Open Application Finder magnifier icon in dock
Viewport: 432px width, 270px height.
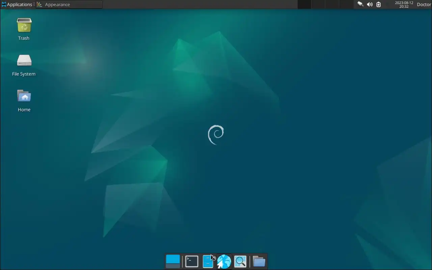(240, 262)
